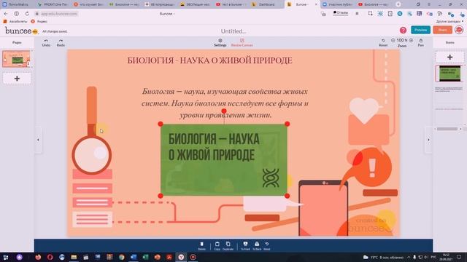Click the orange Share button
Image resolution: width=467 pixels, height=262 pixels.
443,30
